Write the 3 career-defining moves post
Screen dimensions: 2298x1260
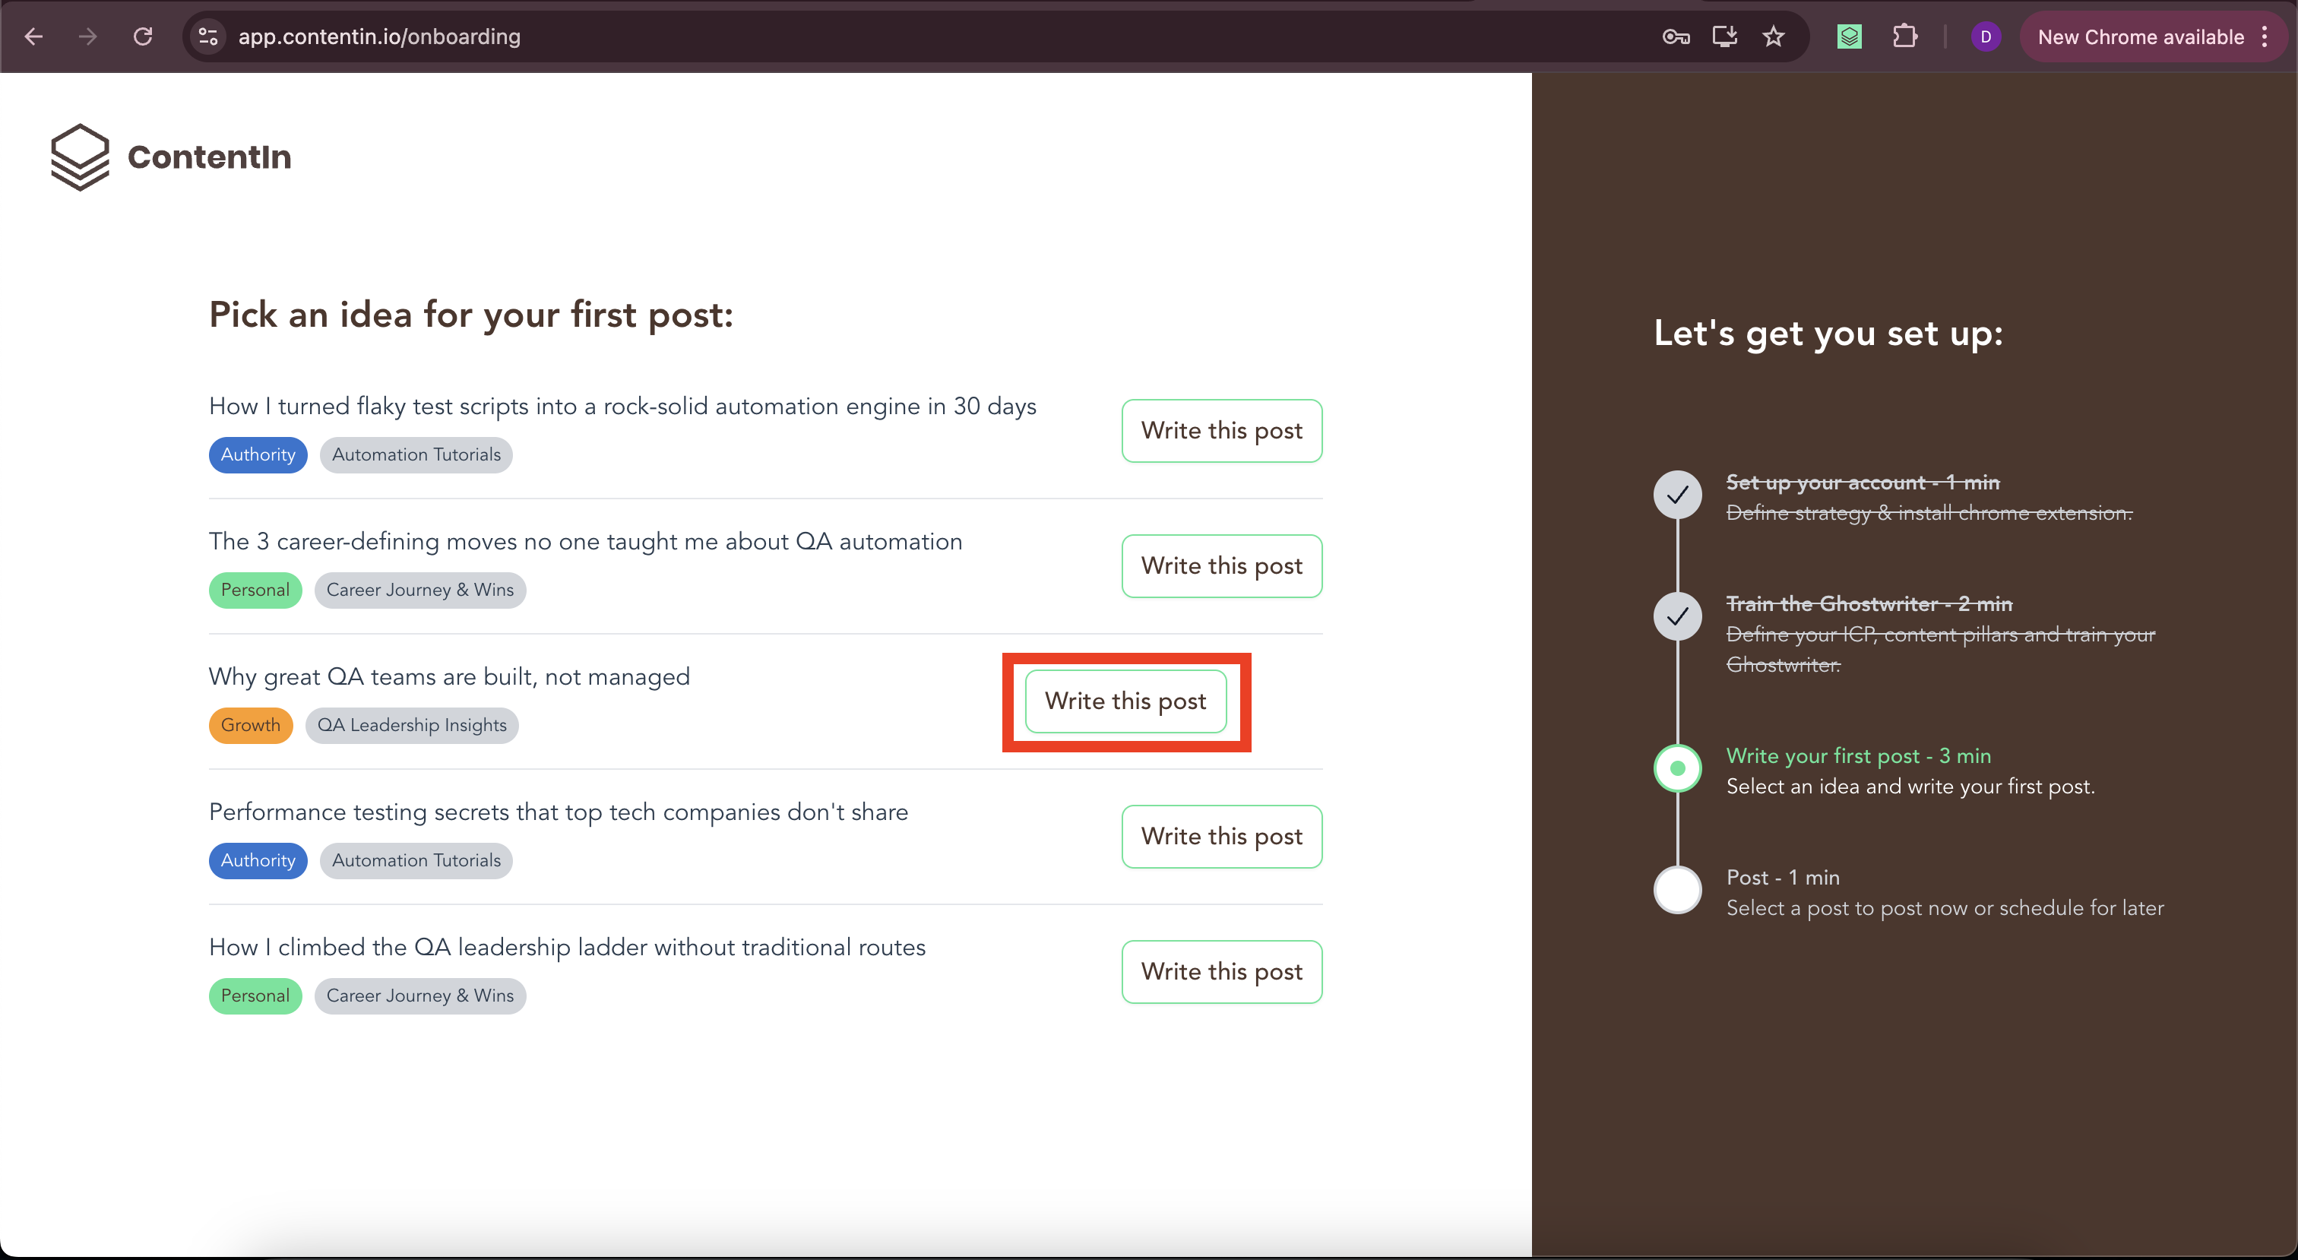coord(1221,565)
